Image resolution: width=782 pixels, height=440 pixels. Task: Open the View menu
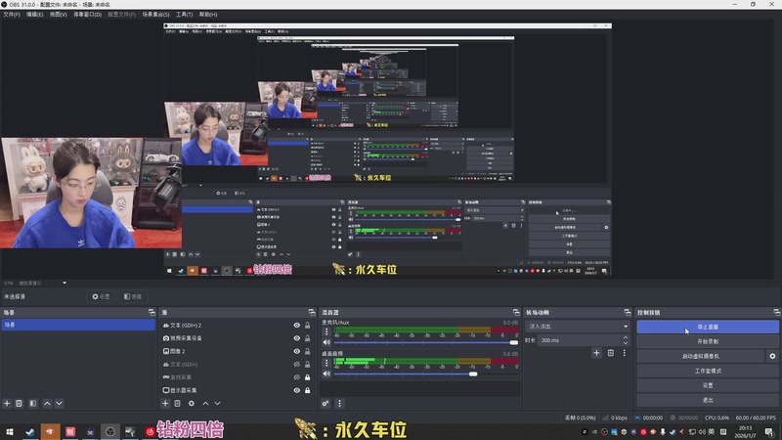tap(58, 15)
